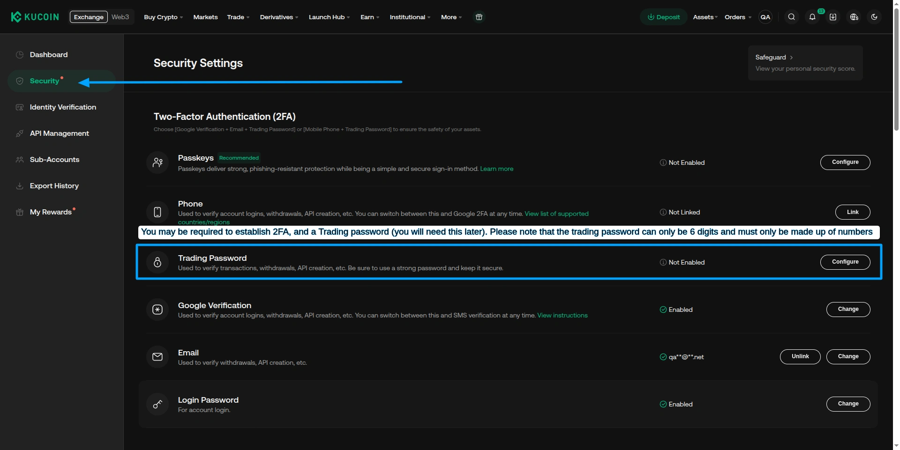Change the Email

pyautogui.click(x=848, y=356)
